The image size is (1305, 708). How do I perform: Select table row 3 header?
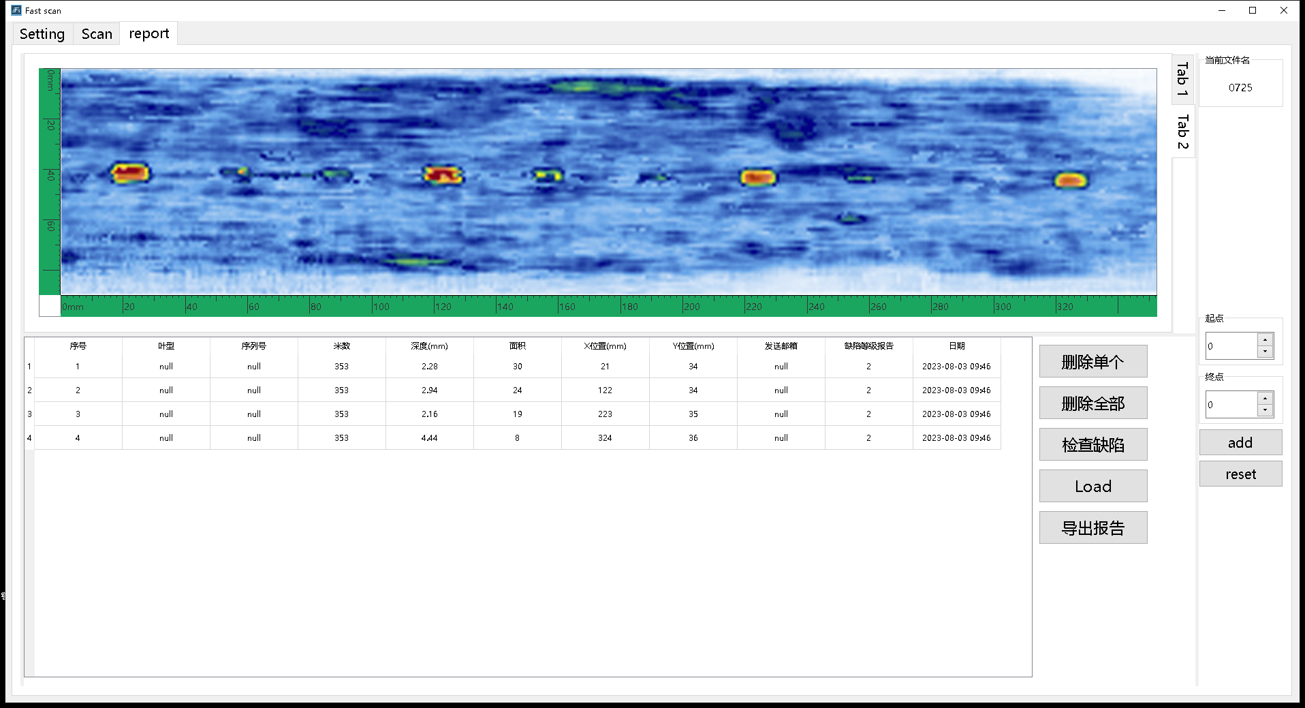coord(29,414)
